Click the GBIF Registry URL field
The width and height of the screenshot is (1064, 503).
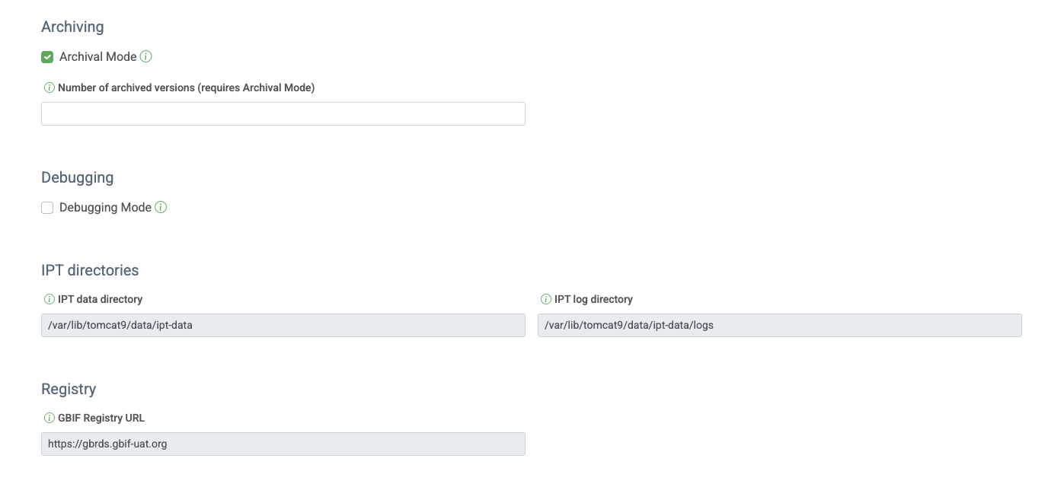(x=283, y=444)
